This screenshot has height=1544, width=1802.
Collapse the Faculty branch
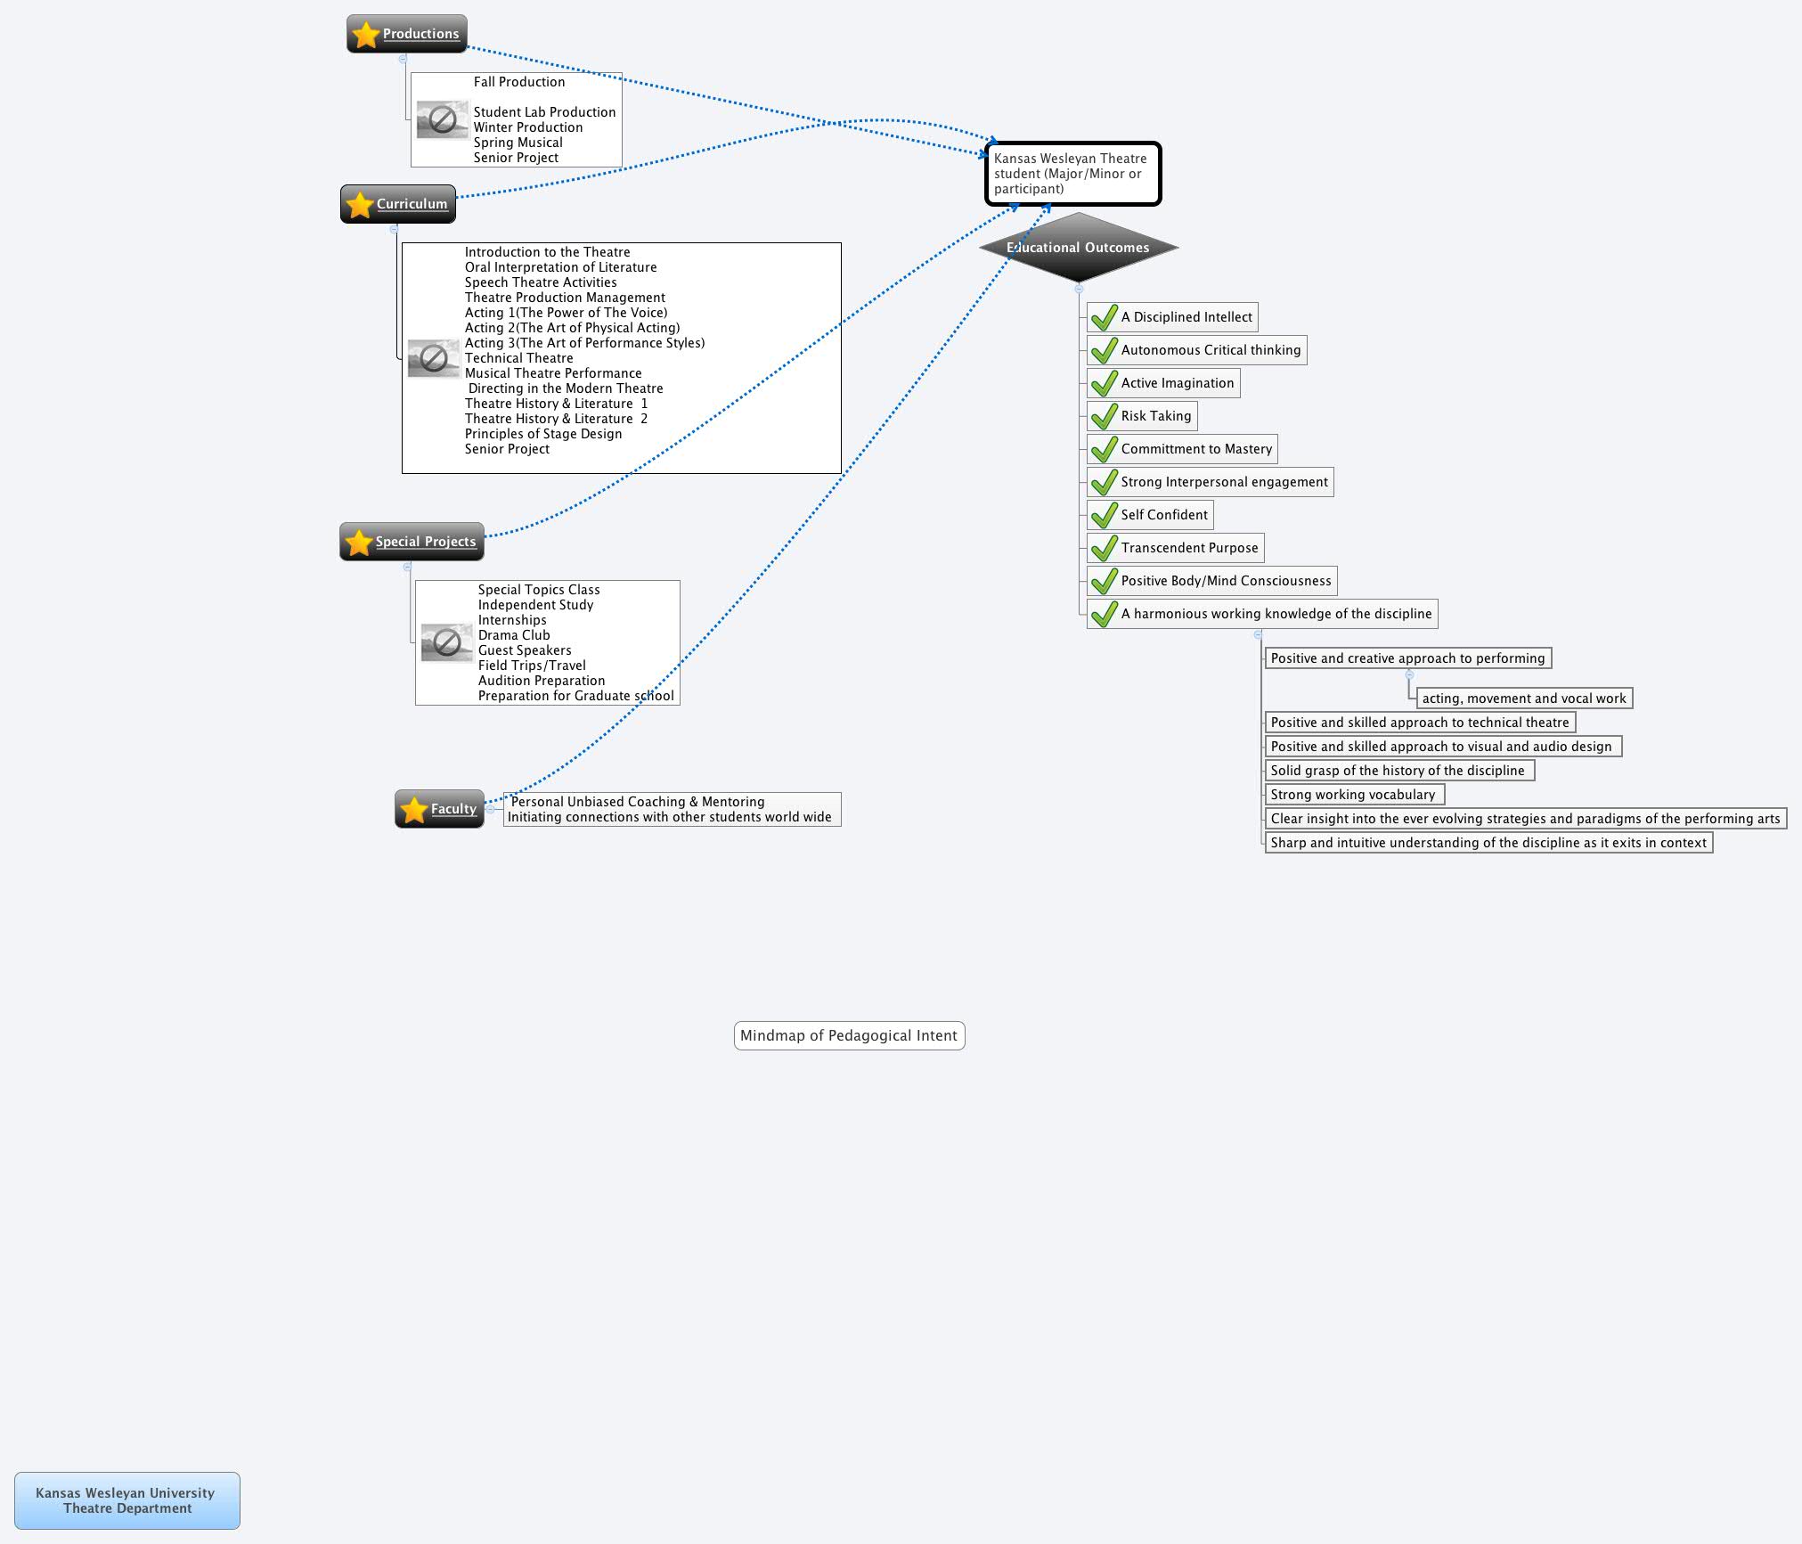click(490, 809)
